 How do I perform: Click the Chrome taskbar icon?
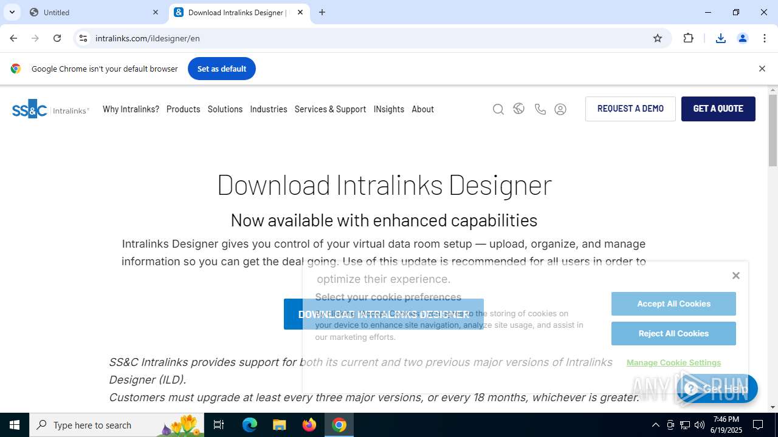[339, 425]
